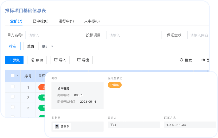Click the plus icon on 添加 button

click(10, 60)
